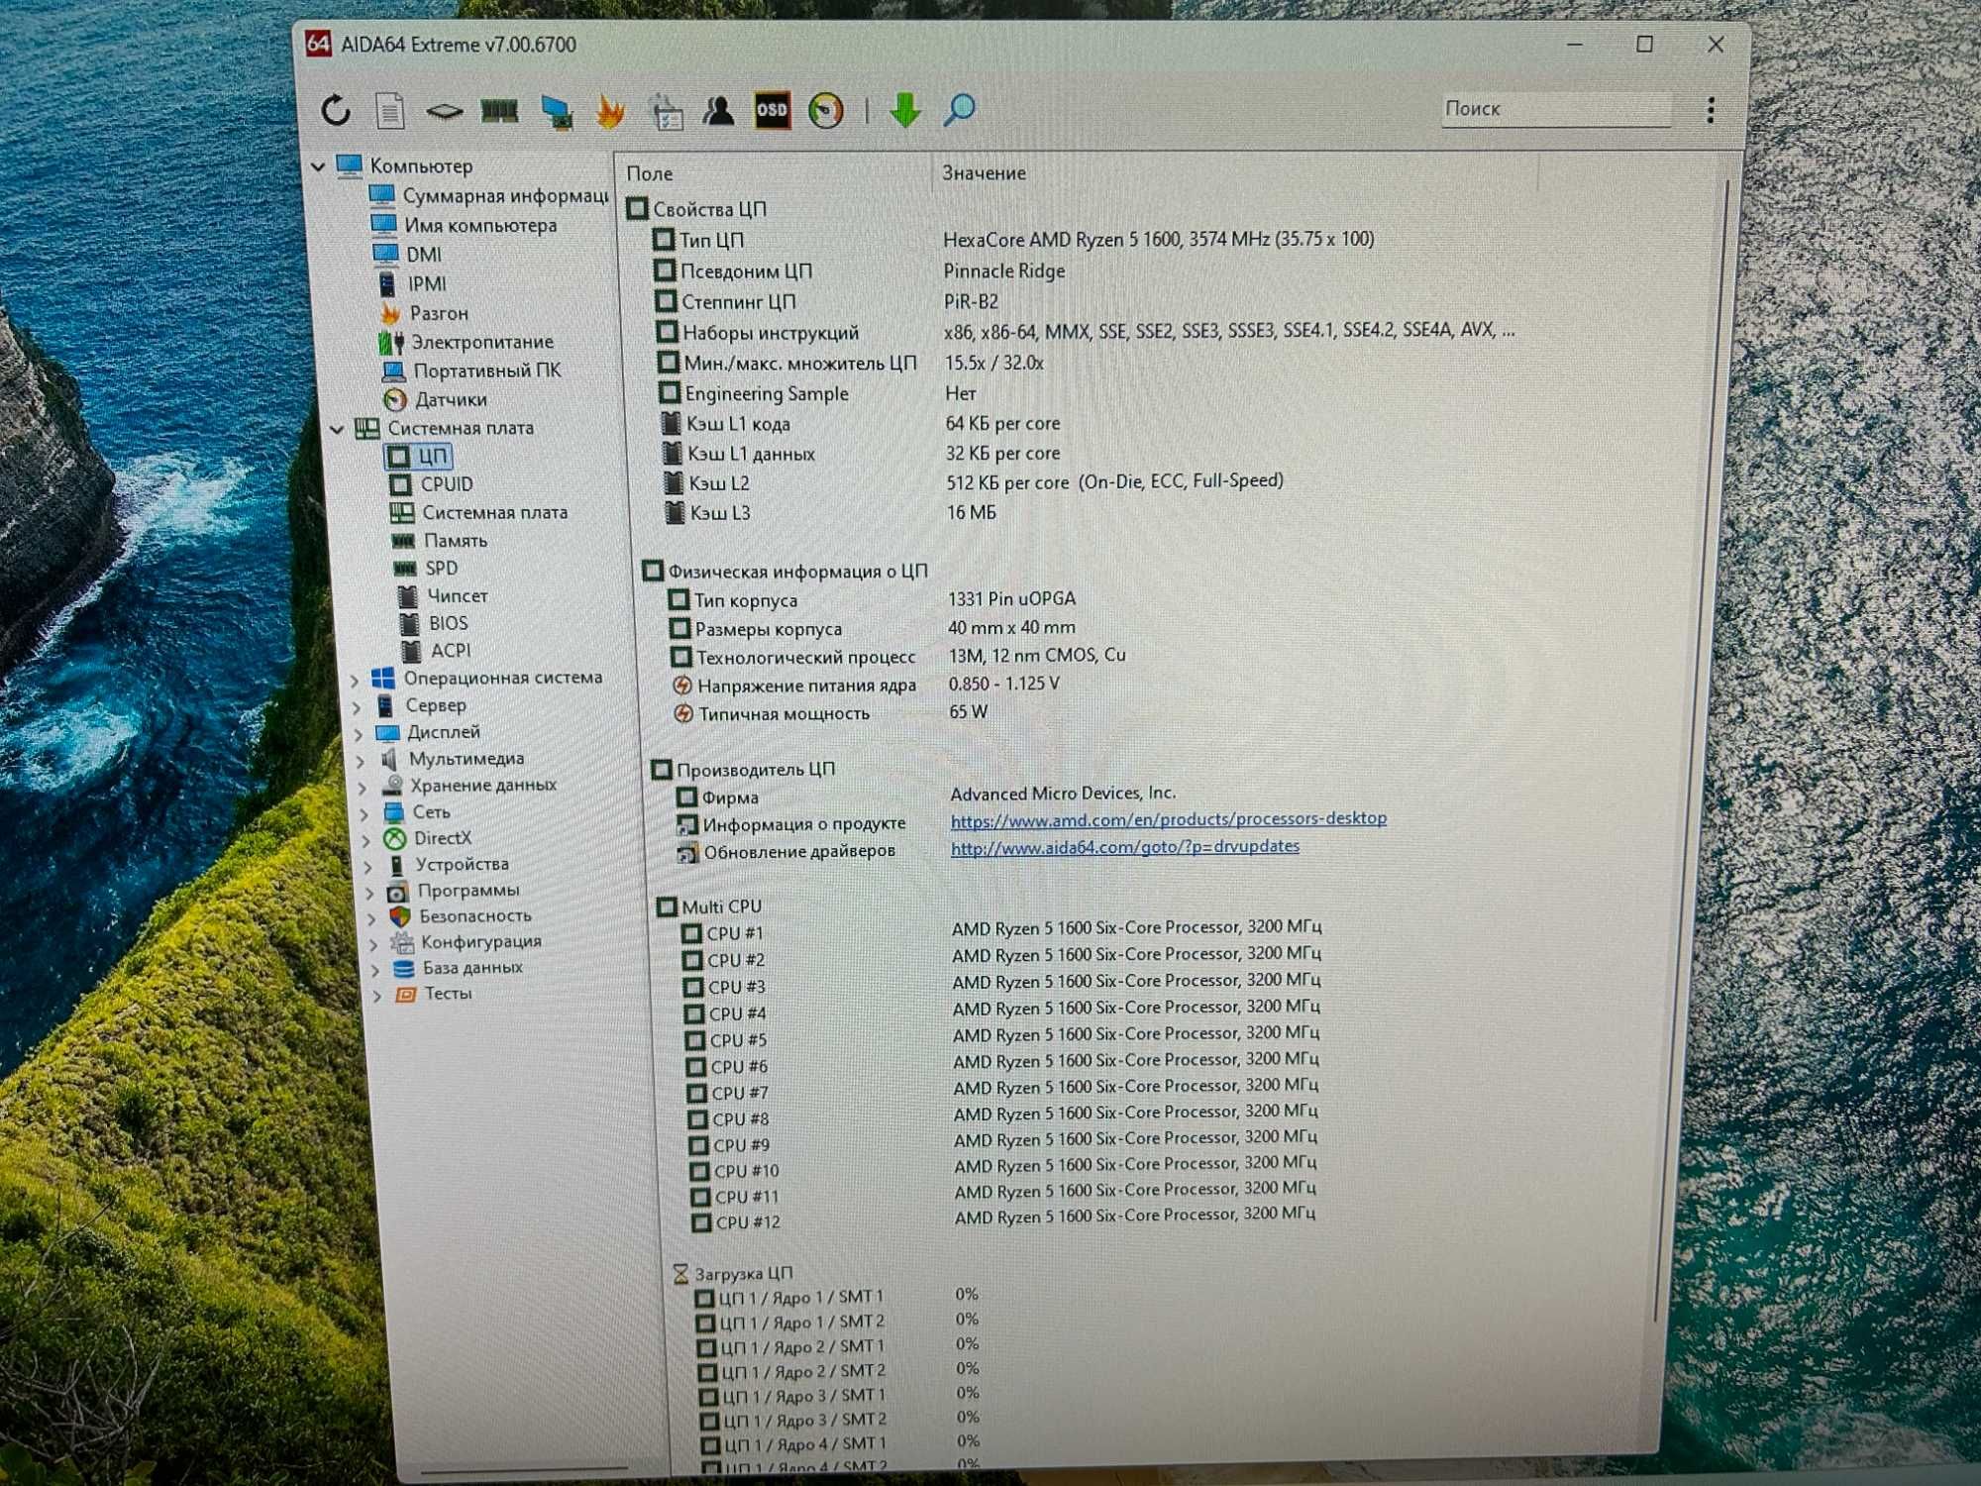Select the Наборы инструкций row
The image size is (1981, 1486).
click(x=1085, y=332)
